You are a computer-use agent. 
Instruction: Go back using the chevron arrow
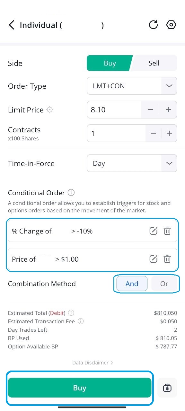[x=12, y=25]
